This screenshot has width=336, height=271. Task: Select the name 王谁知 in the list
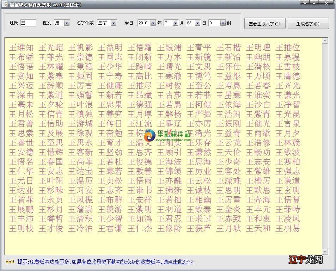click(21, 47)
